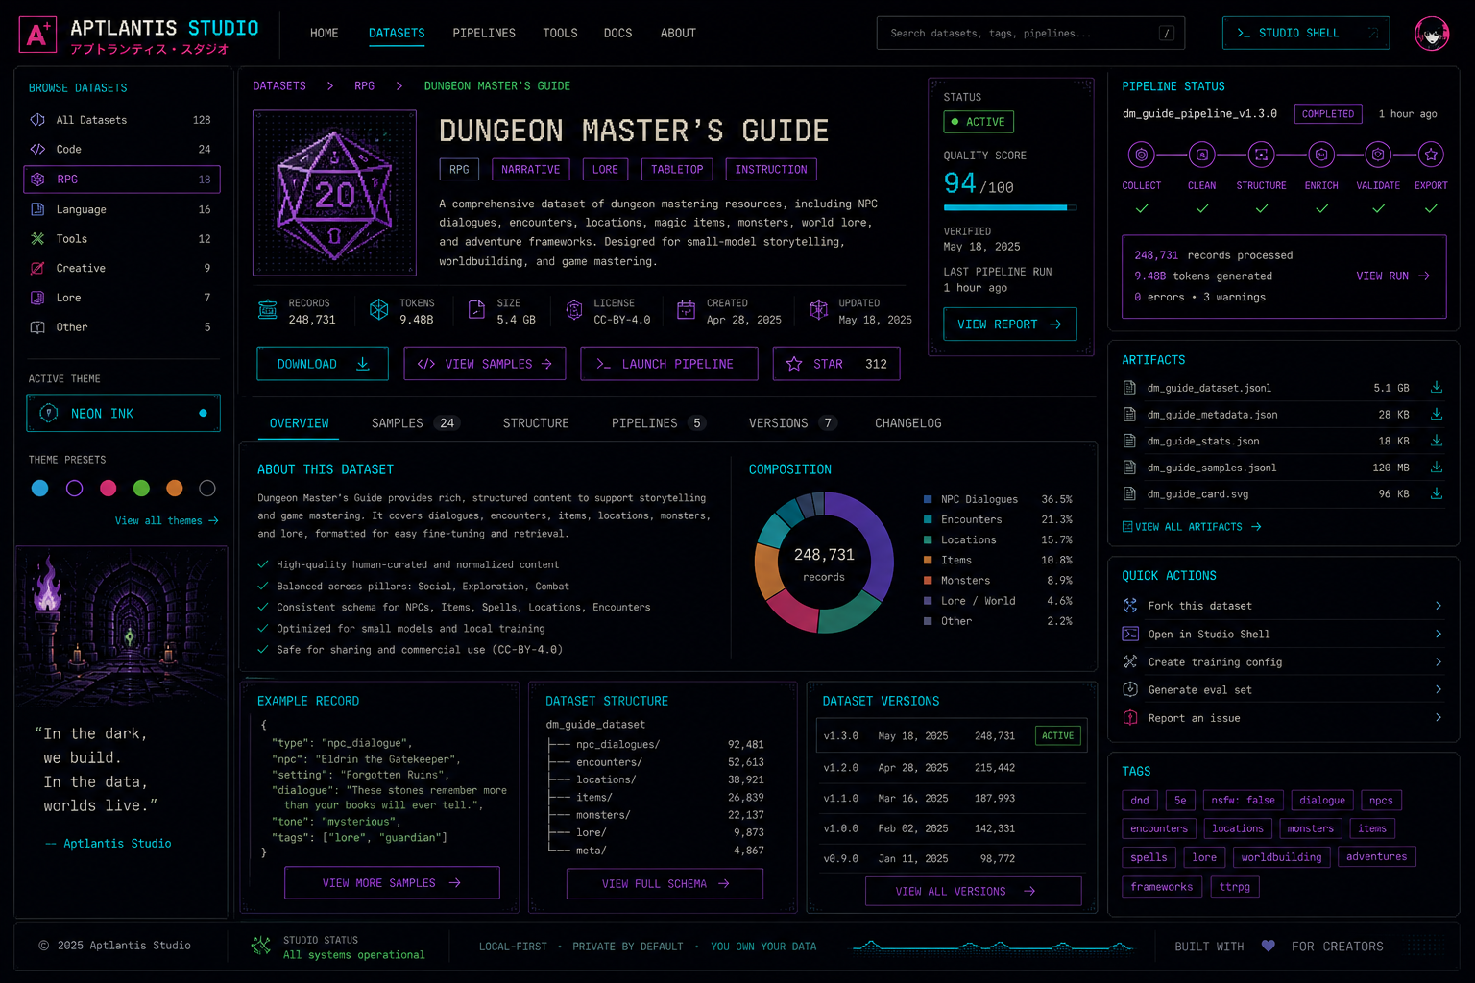1475x983 pixels.
Task: Choose the dark outlined theme preset
Action: [206, 489]
